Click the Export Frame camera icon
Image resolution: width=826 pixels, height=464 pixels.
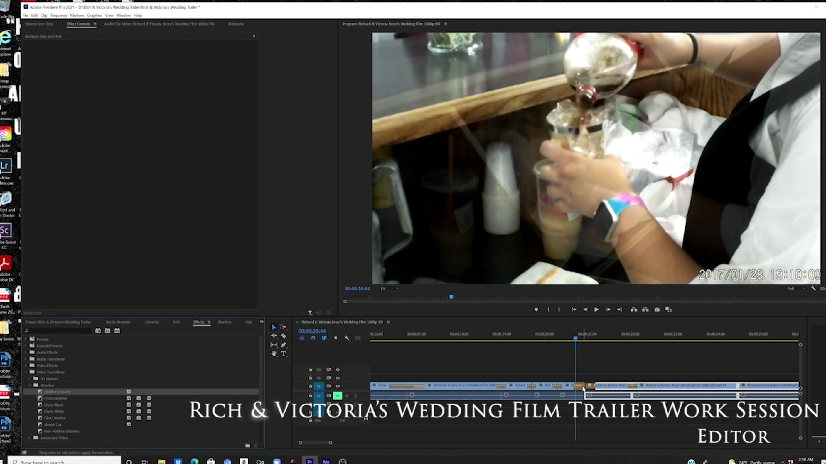[x=657, y=309]
